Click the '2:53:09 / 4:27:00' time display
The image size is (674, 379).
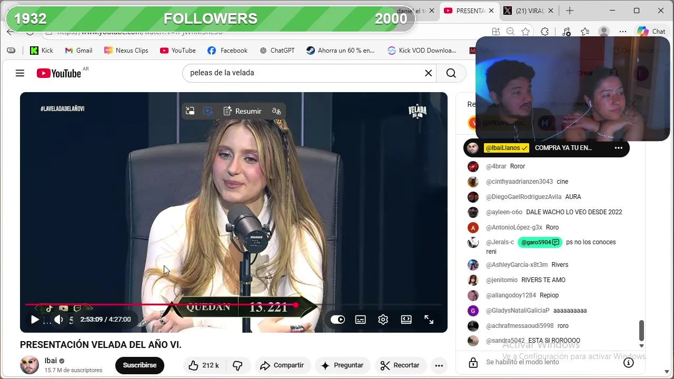(105, 320)
